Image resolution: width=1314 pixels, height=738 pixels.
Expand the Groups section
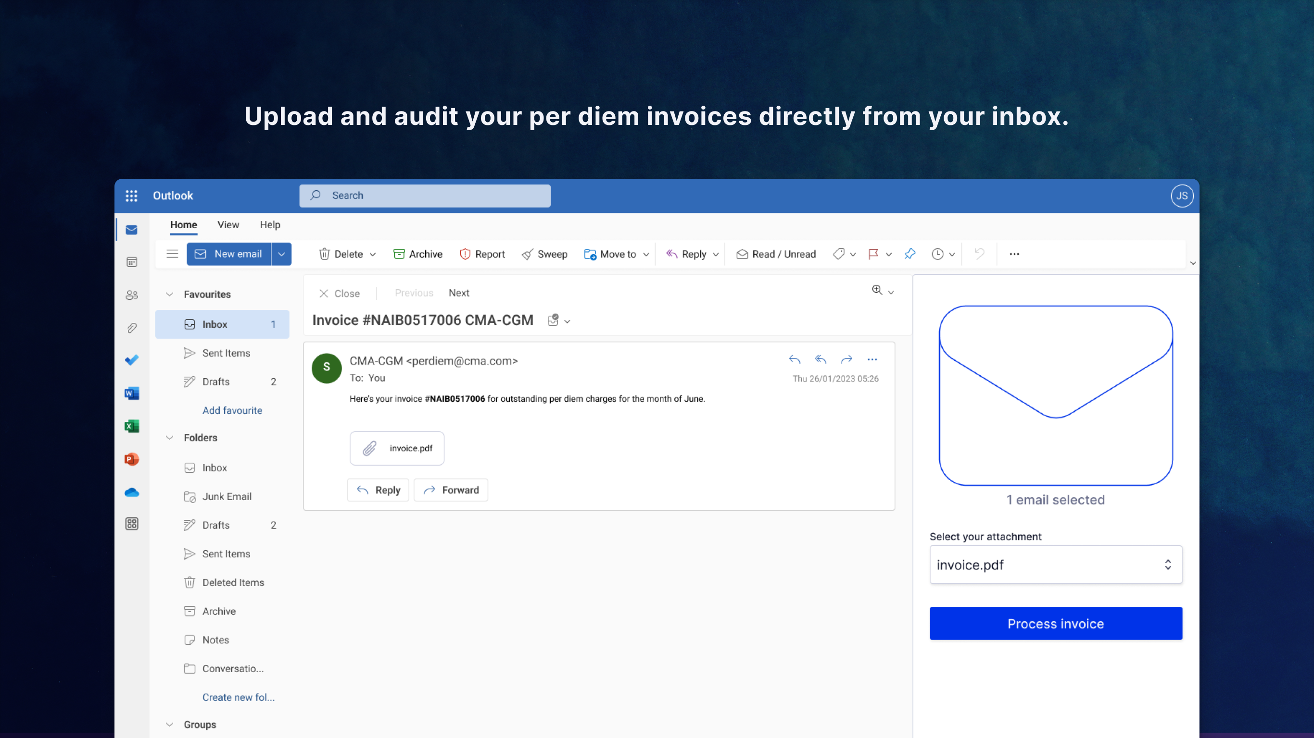tap(170, 725)
